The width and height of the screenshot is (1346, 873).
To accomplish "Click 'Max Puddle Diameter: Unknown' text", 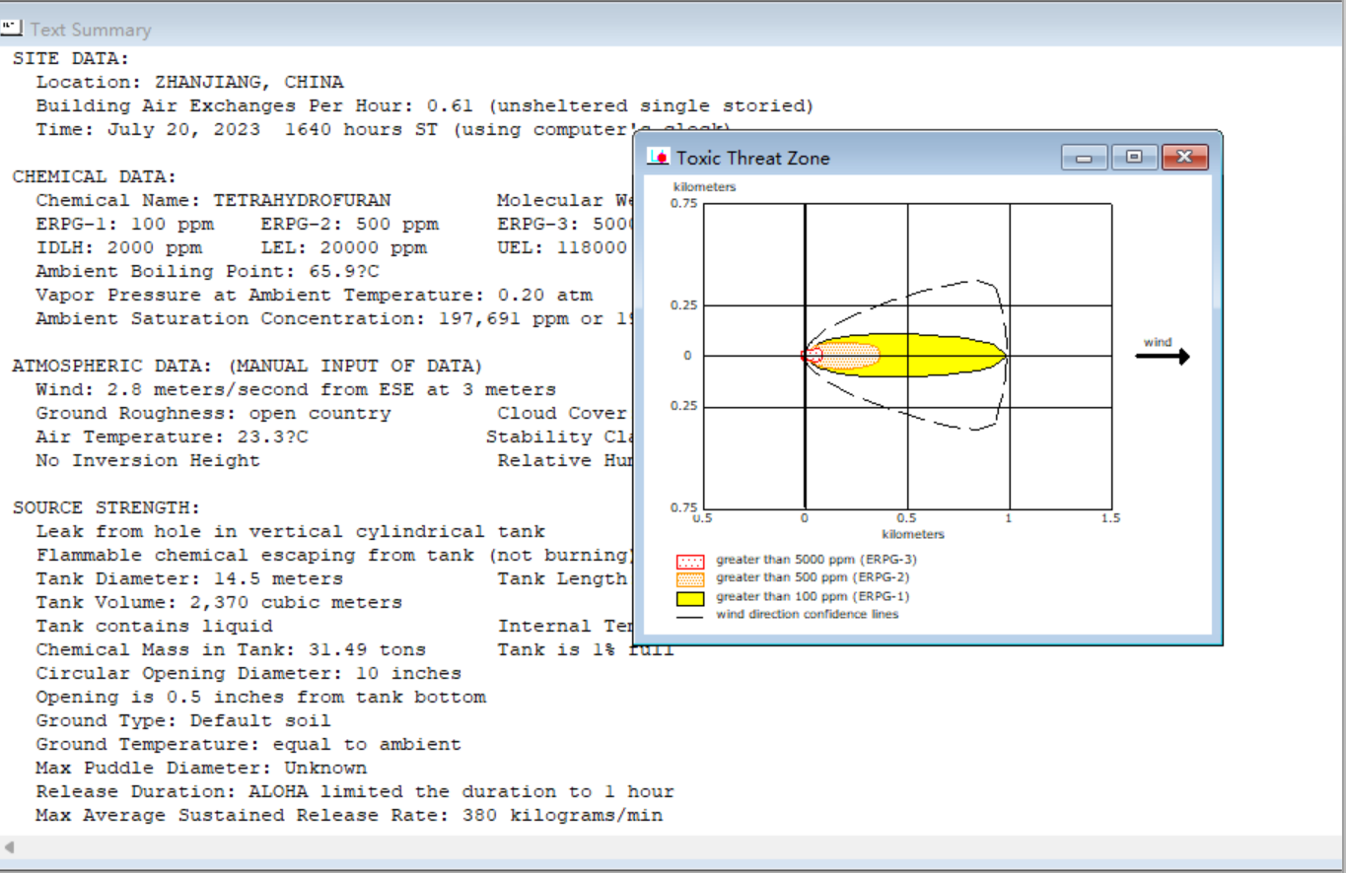I will pos(202,769).
